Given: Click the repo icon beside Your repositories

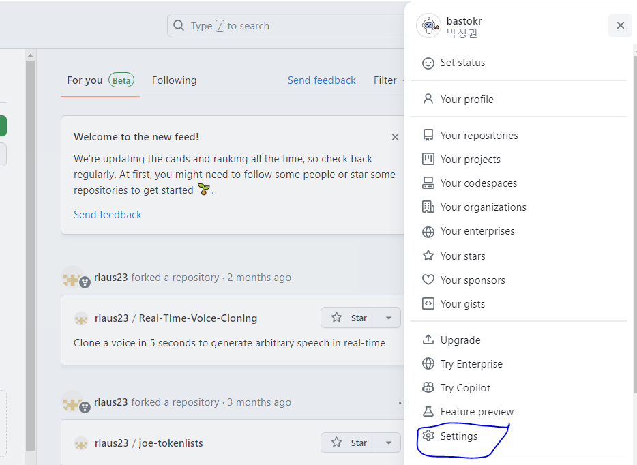Looking at the screenshot, I should [x=428, y=135].
